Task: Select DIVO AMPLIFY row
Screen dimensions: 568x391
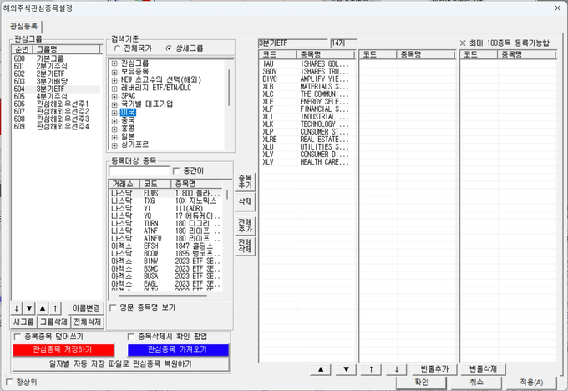Action: (x=307, y=79)
